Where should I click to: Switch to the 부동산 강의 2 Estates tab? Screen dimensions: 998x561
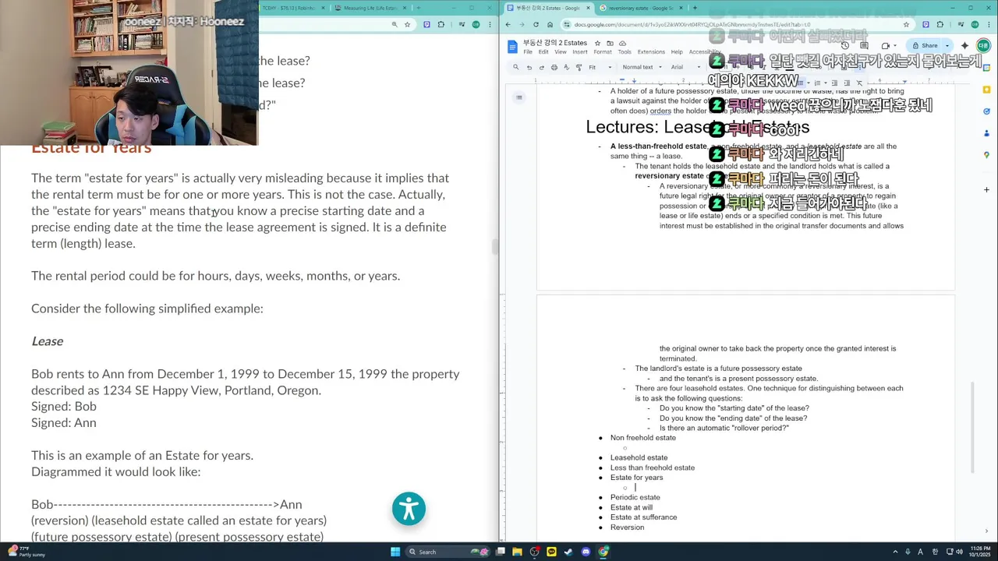pyautogui.click(x=548, y=8)
